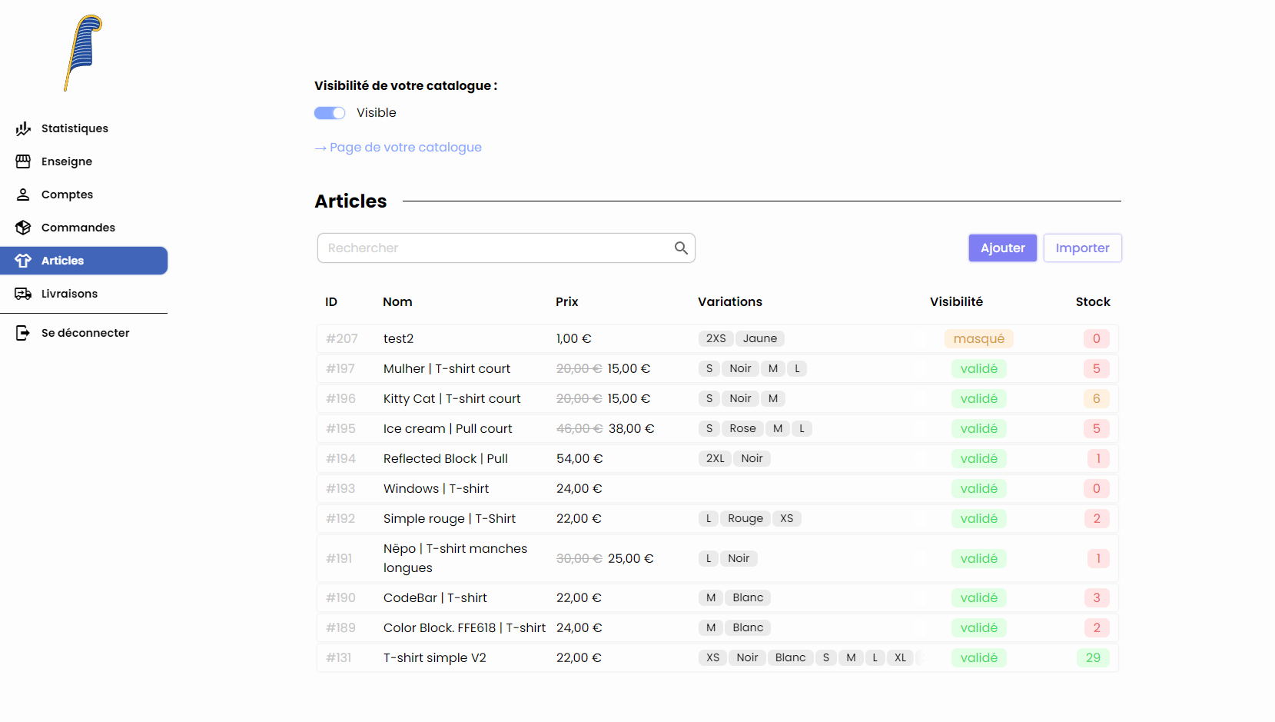
Task: Click the masqué badge on article #207
Action: [x=978, y=338]
